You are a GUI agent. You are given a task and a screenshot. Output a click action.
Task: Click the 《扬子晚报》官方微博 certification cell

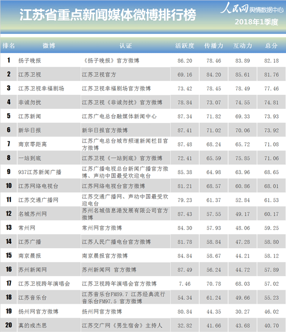(125, 60)
